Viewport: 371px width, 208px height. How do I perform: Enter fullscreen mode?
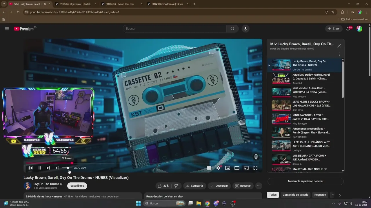click(255, 168)
